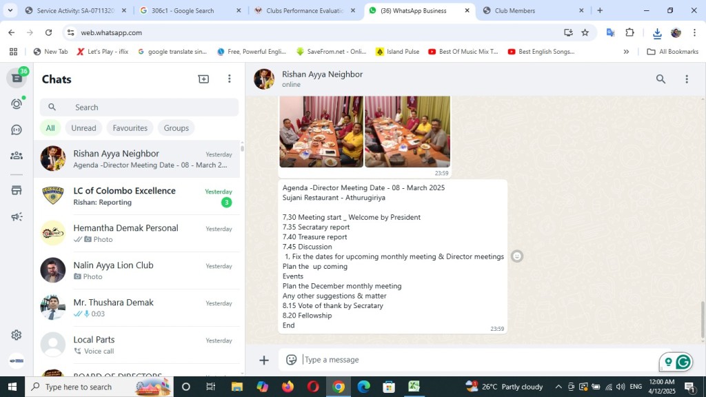
Task: Open Communities icon in sidebar
Action: tap(17, 156)
